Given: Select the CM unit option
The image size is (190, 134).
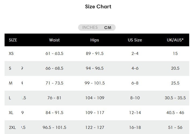Looking at the screenshot, I should tap(108, 27).
